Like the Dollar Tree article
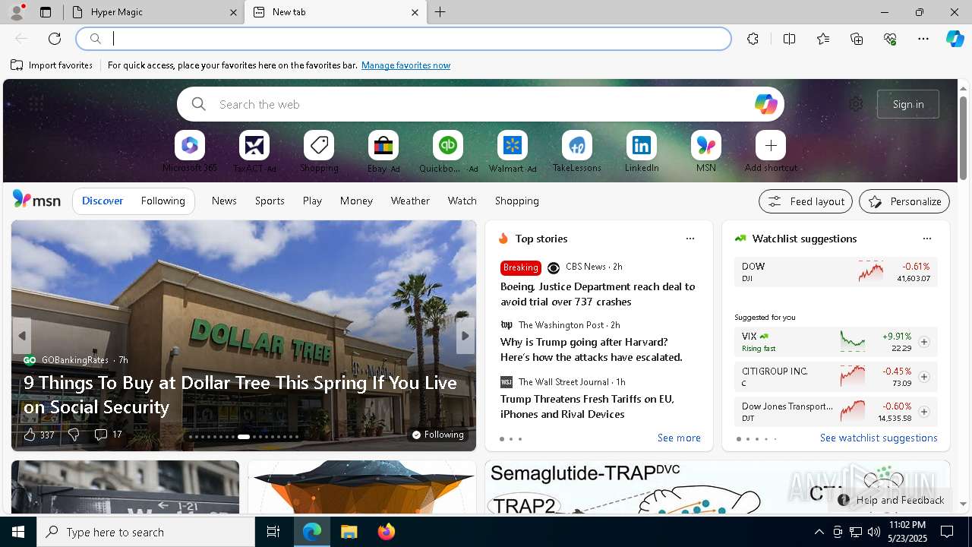The width and height of the screenshot is (972, 547). pos(39,435)
